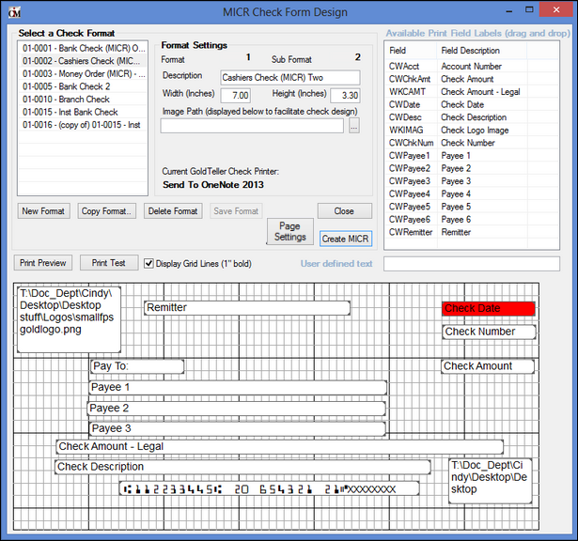The width and height of the screenshot is (578, 541).
Task: Select the Payee 3 field on canvas
Action: pos(238,428)
